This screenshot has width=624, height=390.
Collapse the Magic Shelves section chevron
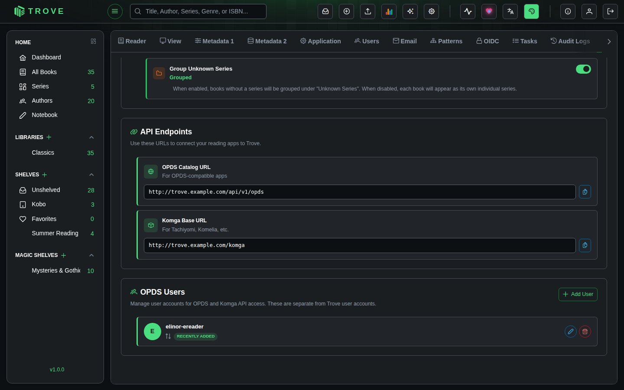(91, 255)
